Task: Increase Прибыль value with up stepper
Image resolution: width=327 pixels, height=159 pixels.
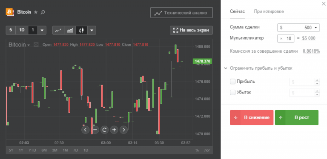Action: pos(317,79)
